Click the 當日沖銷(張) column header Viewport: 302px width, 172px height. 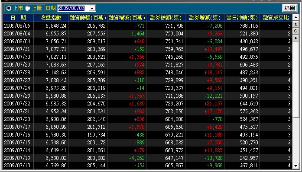[x=242, y=18]
